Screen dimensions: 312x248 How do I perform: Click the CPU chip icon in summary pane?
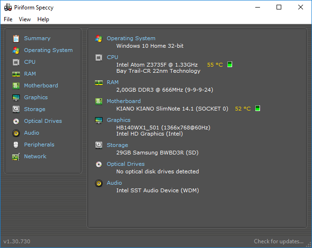click(x=99, y=58)
